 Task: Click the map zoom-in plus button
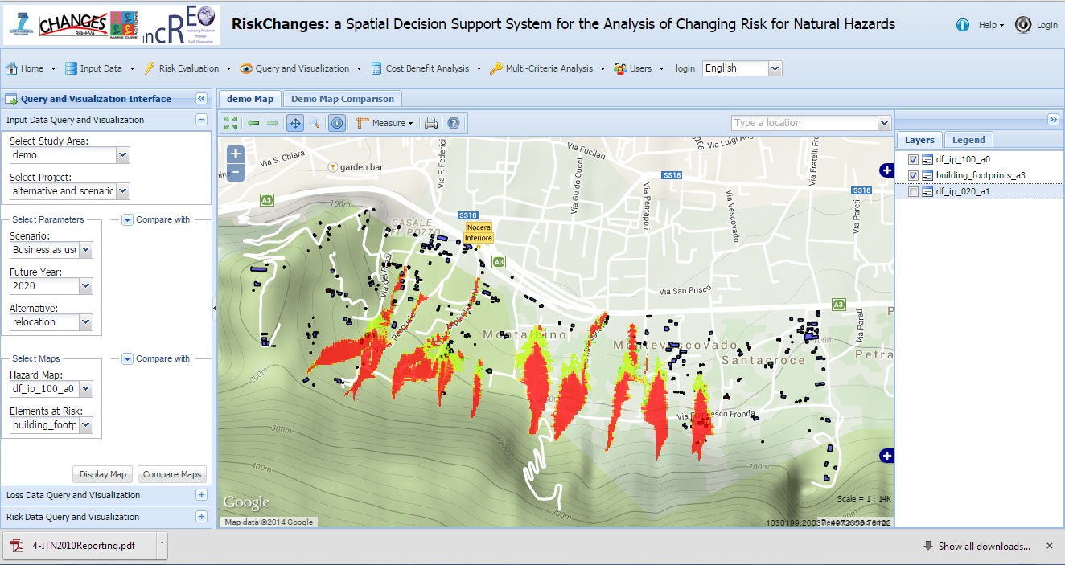point(235,154)
